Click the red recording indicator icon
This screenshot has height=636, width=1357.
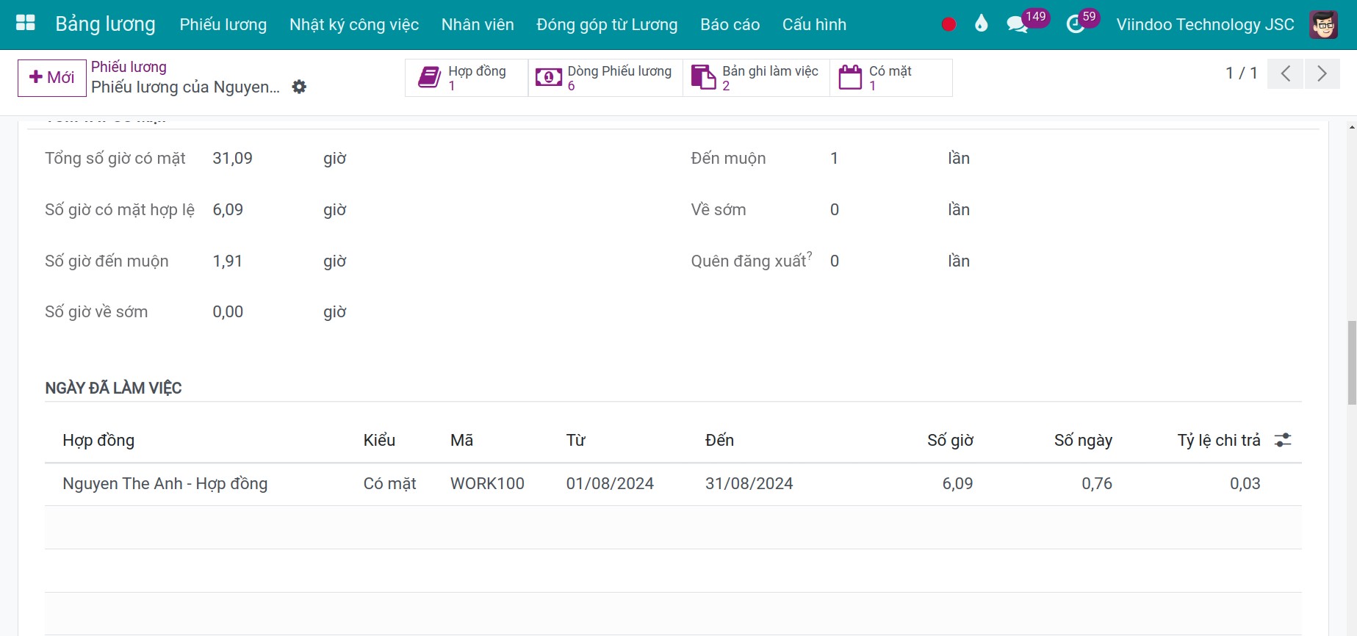949,24
